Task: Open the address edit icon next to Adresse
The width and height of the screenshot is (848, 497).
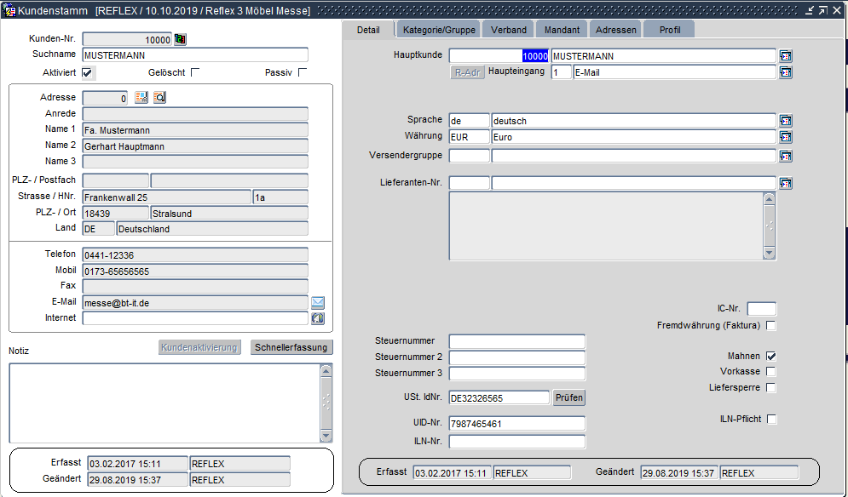Action: pos(141,98)
